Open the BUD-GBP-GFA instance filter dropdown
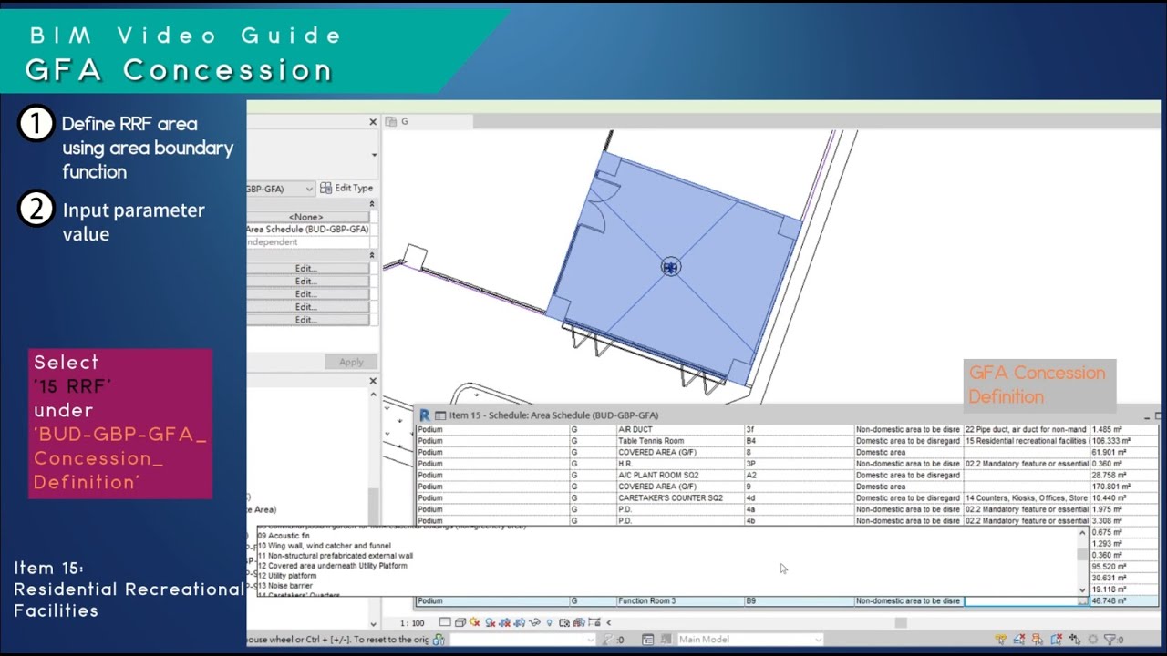The image size is (1167, 656). (x=281, y=189)
